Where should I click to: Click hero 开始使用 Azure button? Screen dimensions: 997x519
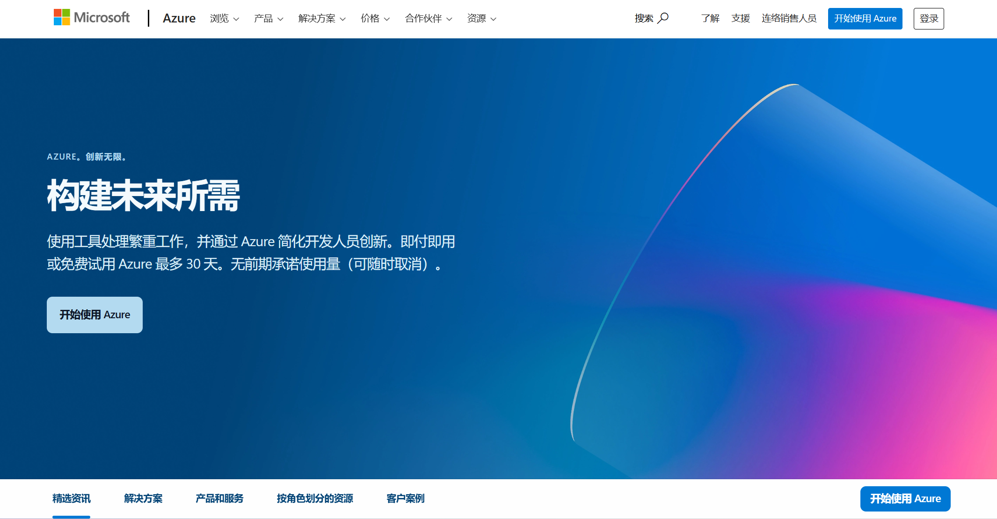(95, 315)
